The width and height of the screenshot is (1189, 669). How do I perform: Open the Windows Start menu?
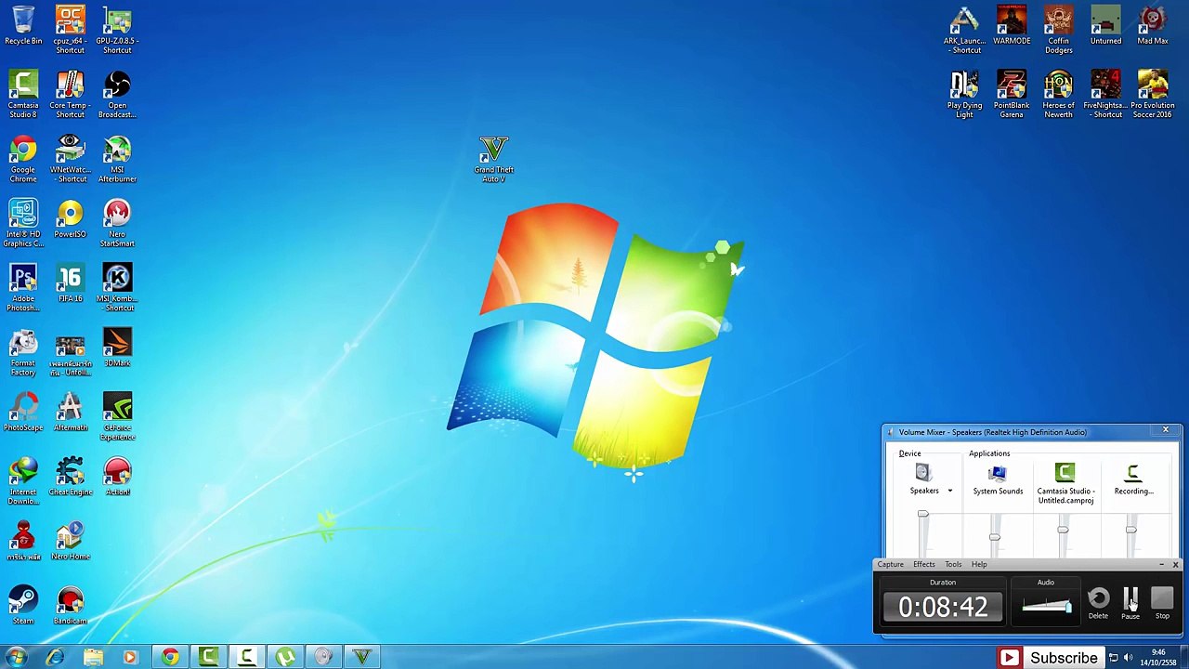[17, 658]
